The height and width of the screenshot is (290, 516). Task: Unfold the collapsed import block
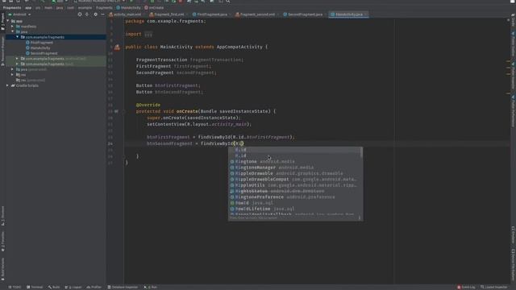[x=148, y=34]
